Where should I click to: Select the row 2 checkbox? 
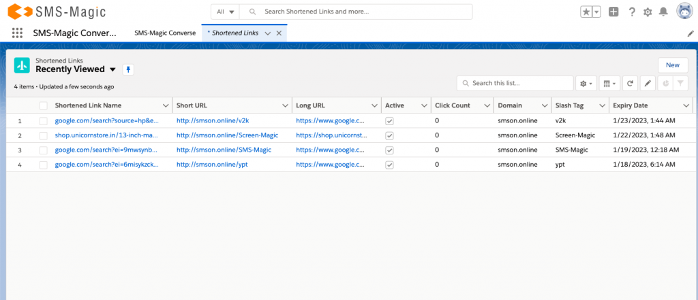pos(43,135)
